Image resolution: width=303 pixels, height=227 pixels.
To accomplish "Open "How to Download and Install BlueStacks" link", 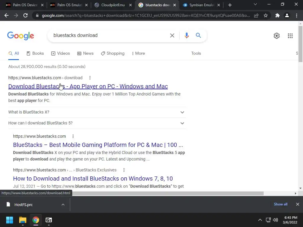I will [93, 179].
